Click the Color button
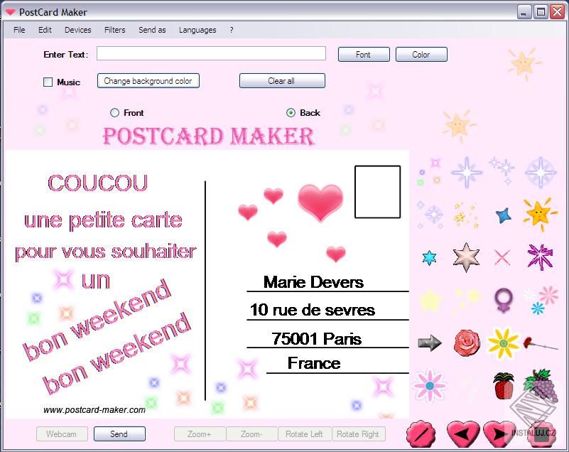 (421, 55)
